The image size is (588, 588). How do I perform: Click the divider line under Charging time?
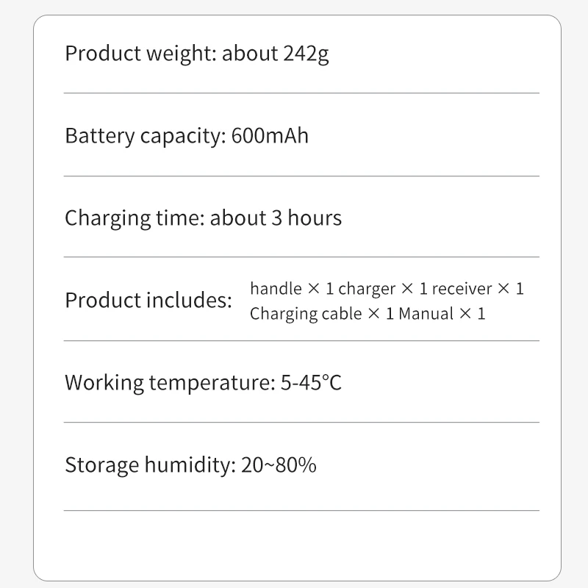pyautogui.click(x=301, y=257)
